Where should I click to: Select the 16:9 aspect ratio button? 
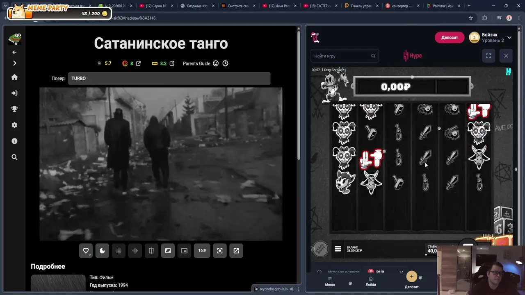(x=202, y=251)
